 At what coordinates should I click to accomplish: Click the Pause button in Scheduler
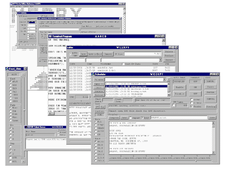pyautogui.click(x=210, y=87)
